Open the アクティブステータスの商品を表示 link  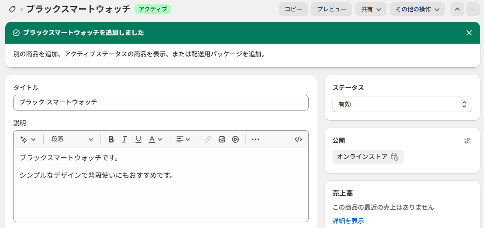115,55
